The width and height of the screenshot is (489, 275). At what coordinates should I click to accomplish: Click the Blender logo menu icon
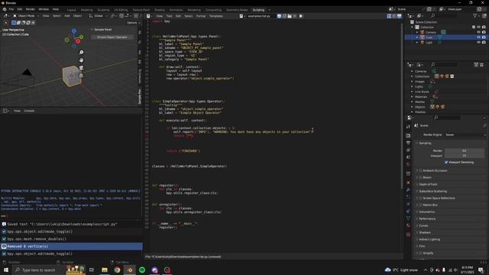coord(5,9)
